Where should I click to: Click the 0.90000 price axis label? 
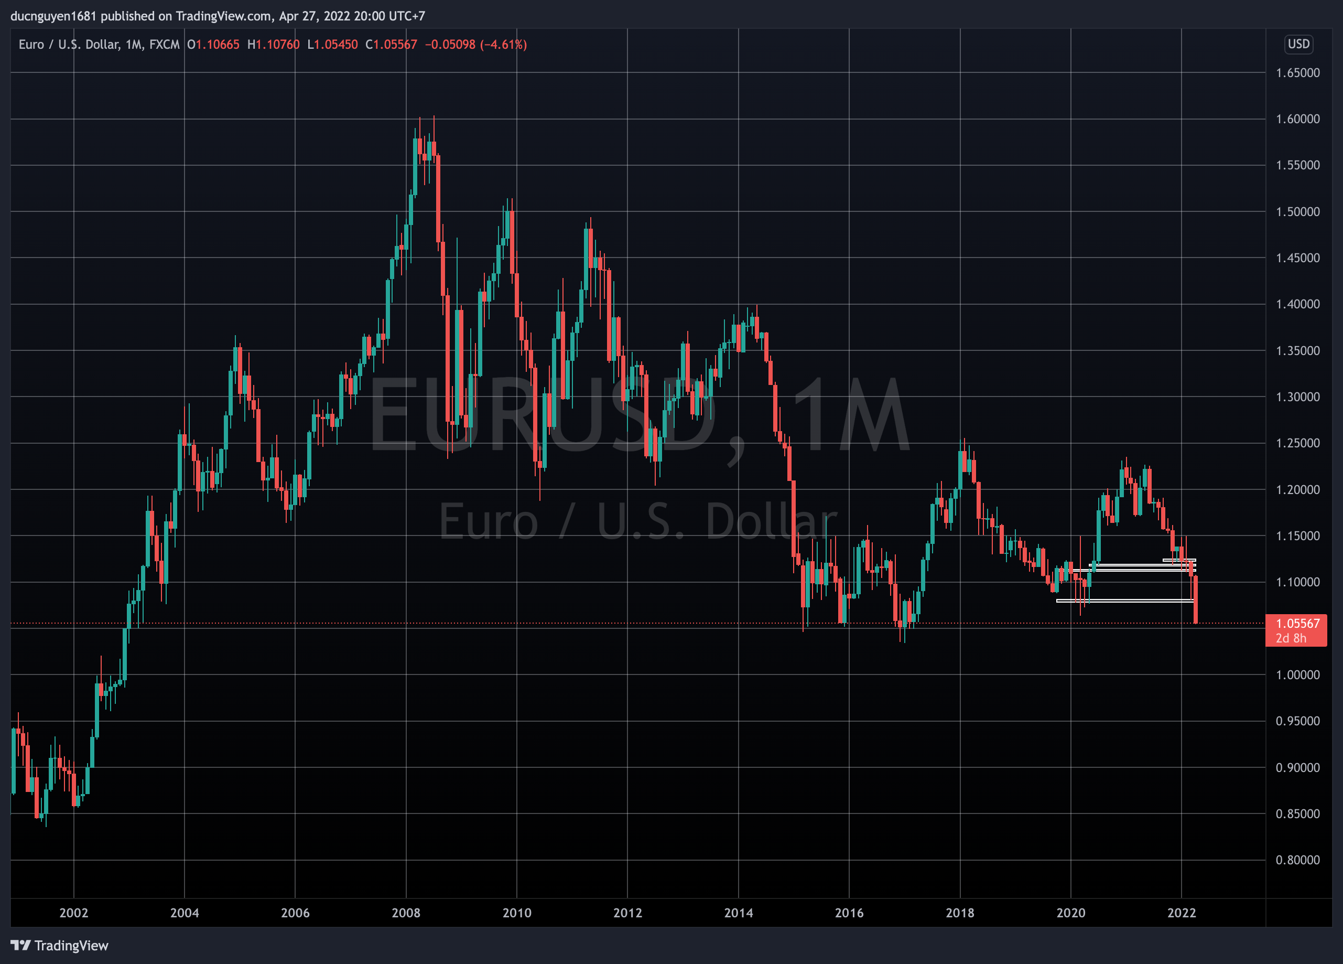pyautogui.click(x=1297, y=767)
